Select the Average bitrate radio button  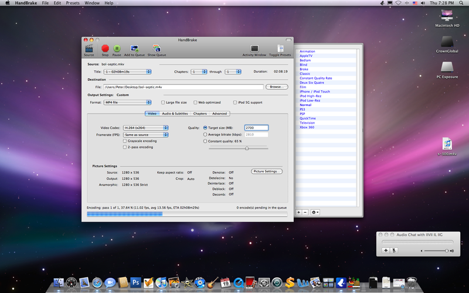click(x=205, y=134)
